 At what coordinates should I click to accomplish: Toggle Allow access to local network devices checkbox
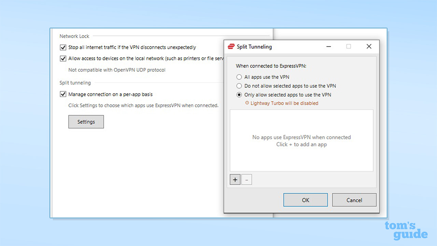point(63,58)
